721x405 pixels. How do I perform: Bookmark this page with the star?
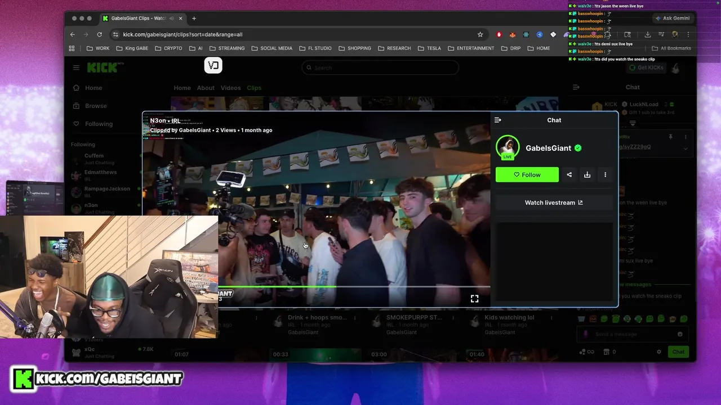480,34
